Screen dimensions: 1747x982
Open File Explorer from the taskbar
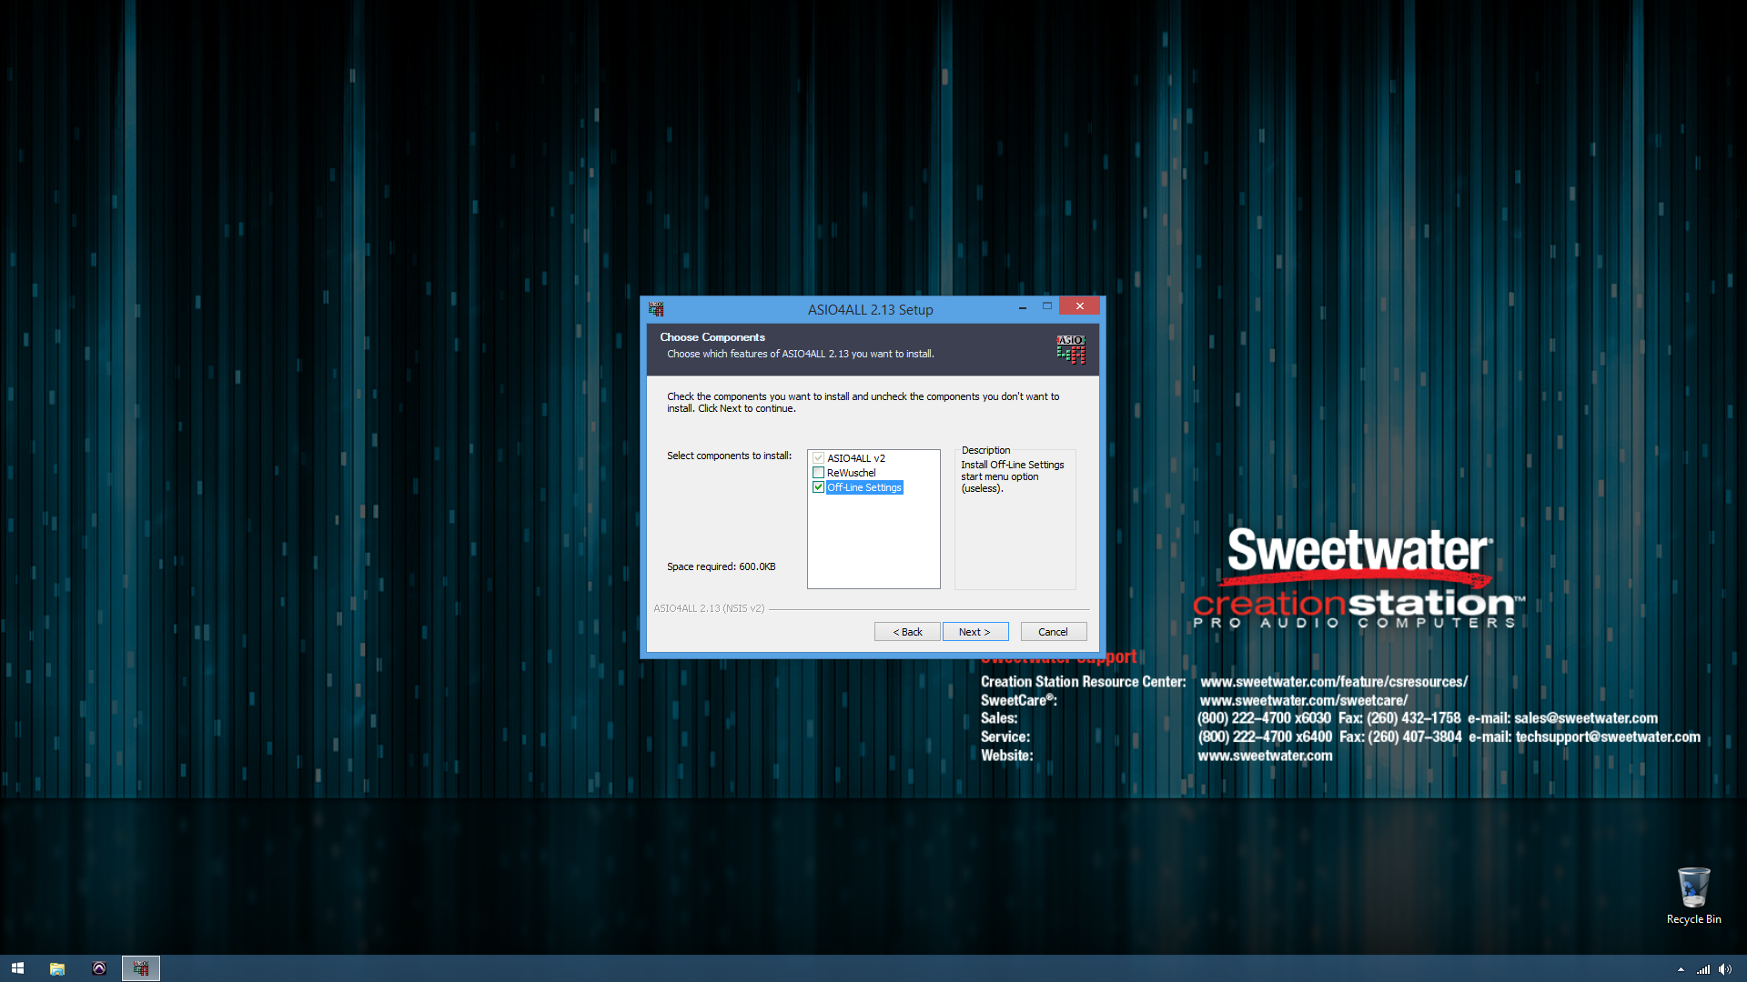57,968
